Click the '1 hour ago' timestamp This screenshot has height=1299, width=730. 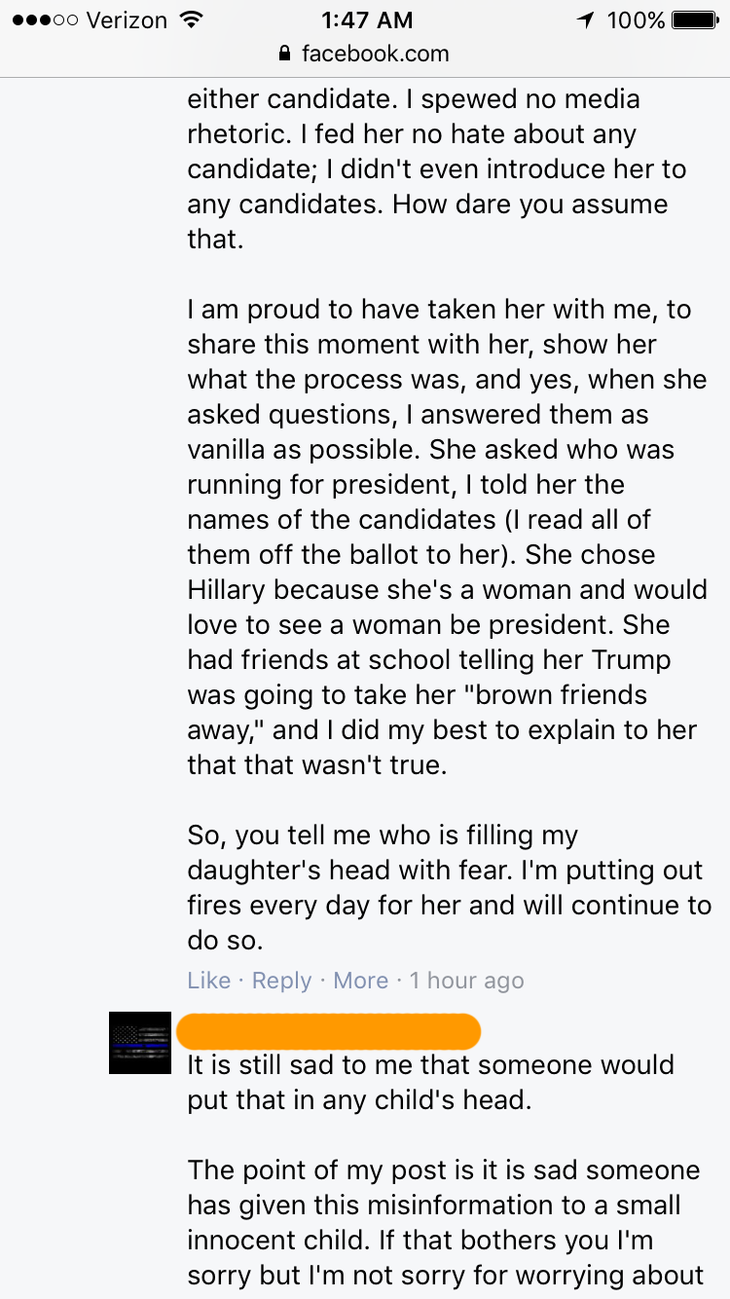(466, 980)
